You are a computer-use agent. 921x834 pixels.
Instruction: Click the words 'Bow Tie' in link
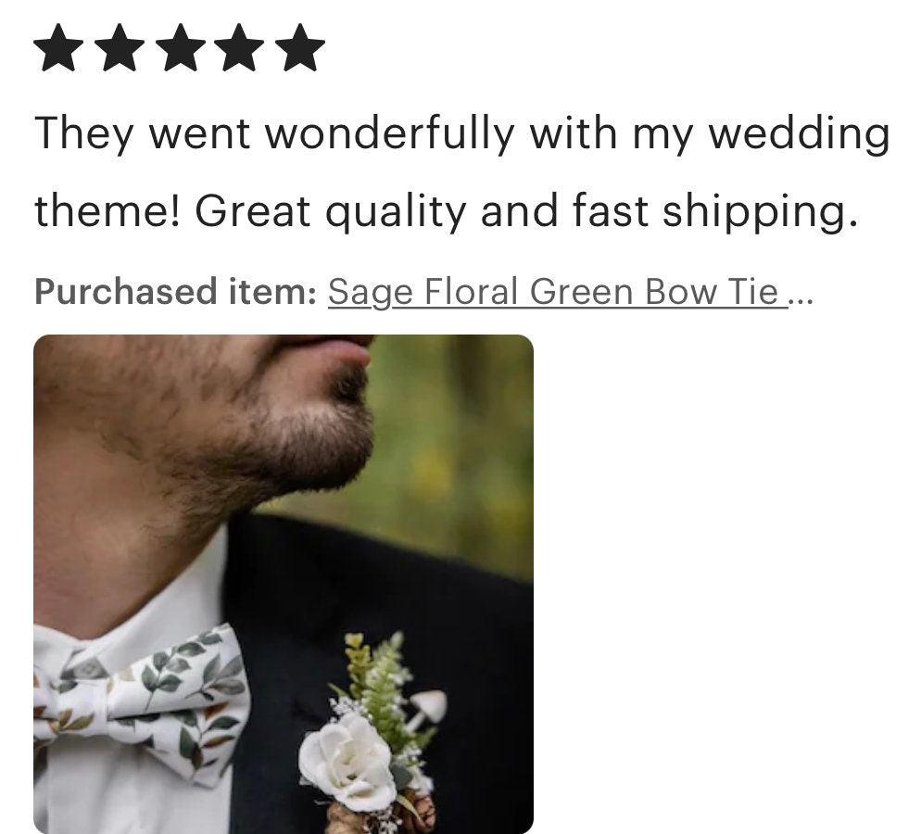coord(712,292)
